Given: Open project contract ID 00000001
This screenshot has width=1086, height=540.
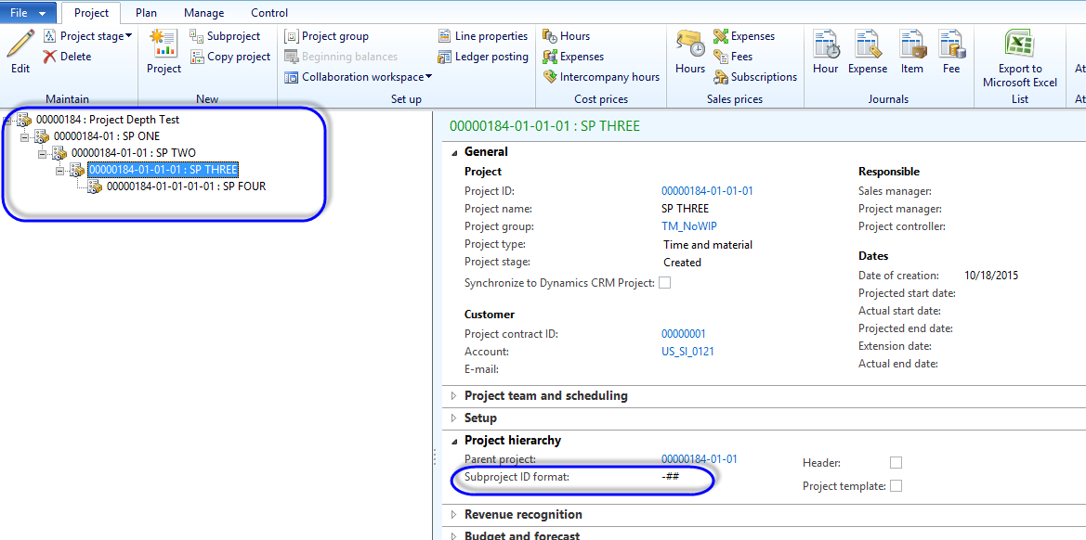Looking at the screenshot, I should (x=684, y=334).
